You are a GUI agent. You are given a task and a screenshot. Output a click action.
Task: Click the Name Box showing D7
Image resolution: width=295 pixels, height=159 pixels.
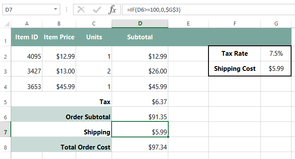pos(31,10)
